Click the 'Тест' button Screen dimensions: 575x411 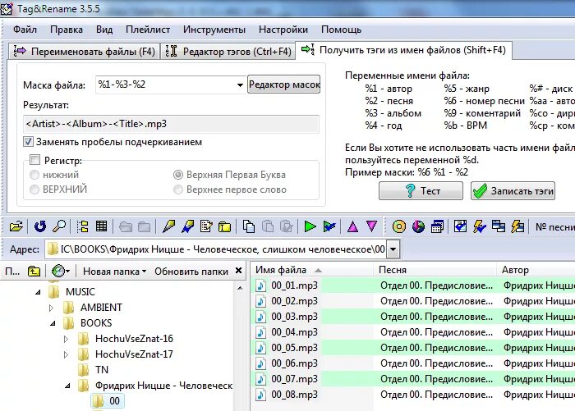pyautogui.click(x=421, y=191)
